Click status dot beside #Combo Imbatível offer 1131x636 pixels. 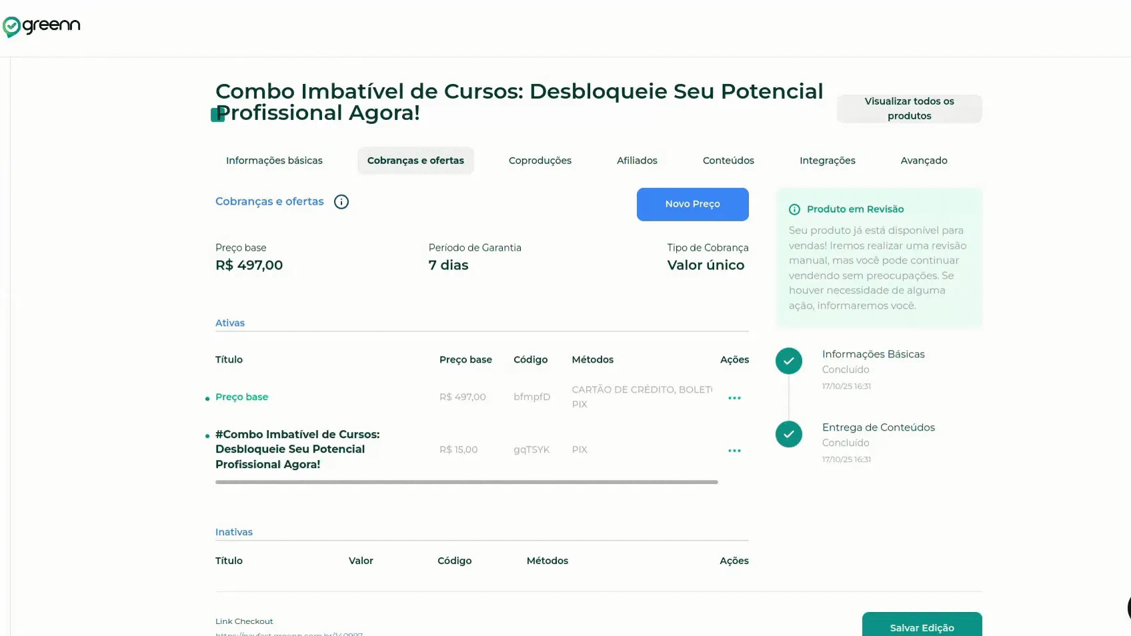207,436
